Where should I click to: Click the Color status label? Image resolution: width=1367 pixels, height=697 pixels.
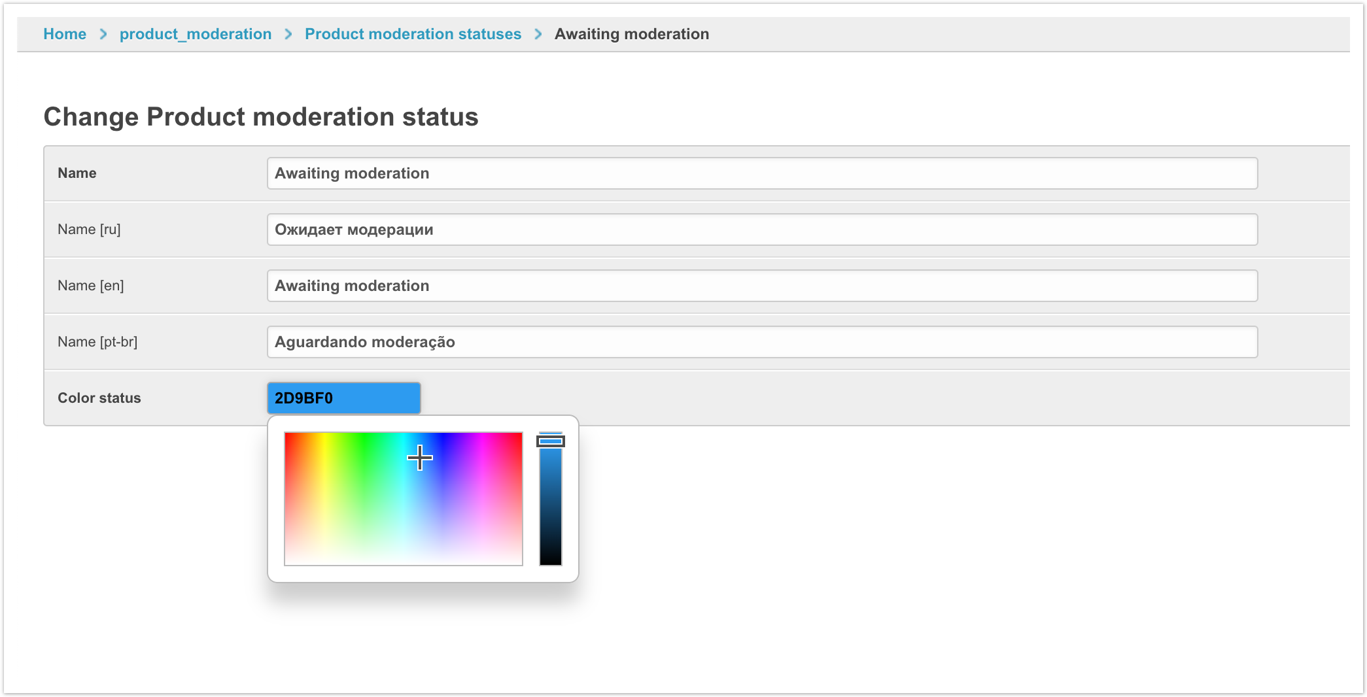(99, 398)
